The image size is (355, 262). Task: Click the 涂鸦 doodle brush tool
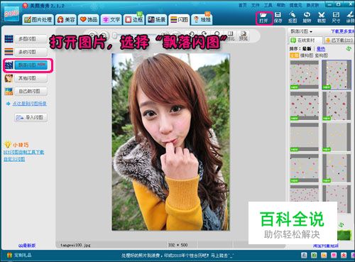pos(350,18)
